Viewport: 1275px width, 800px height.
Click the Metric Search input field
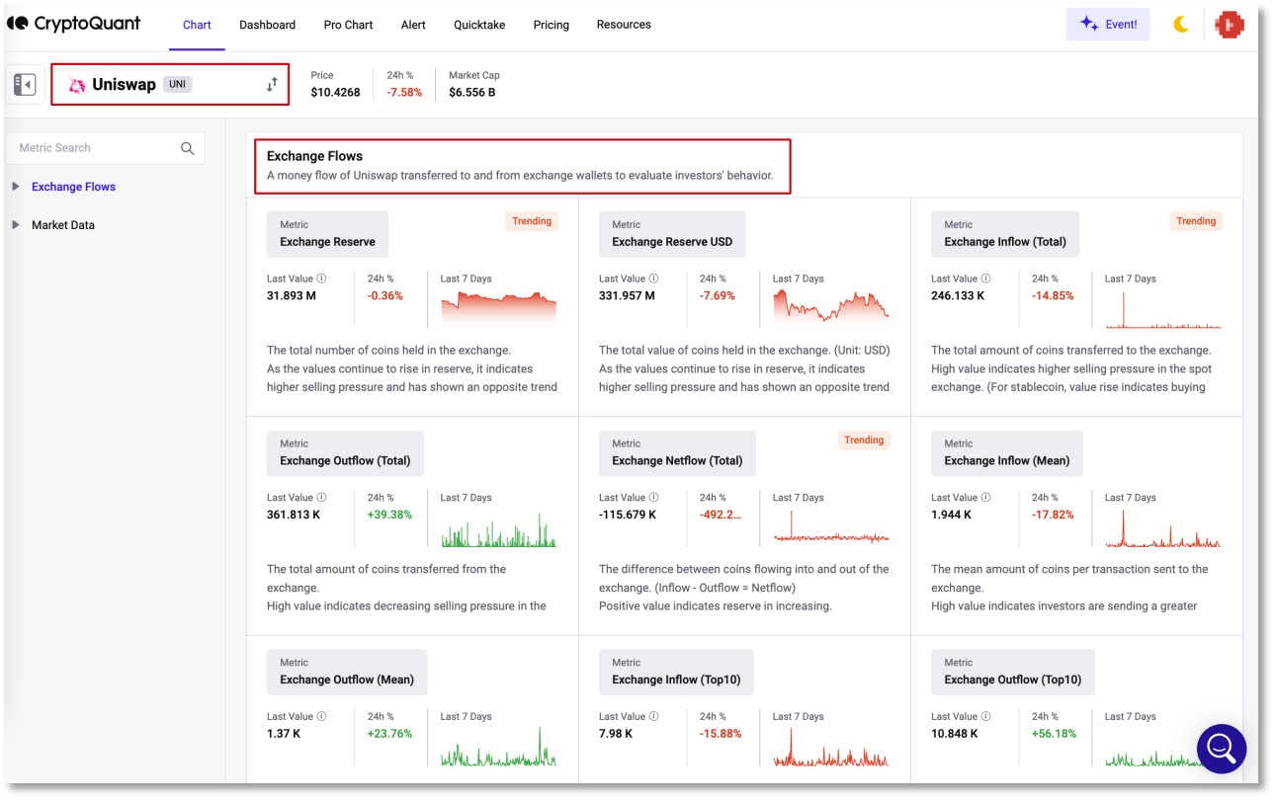click(105, 148)
